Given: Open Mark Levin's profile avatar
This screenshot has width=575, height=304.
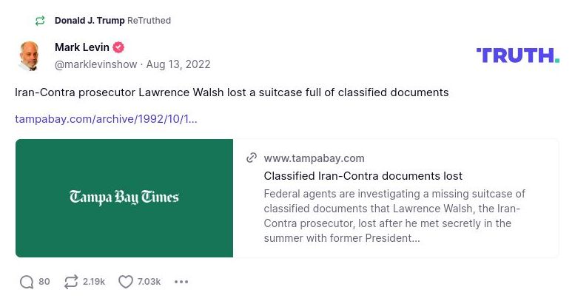Looking at the screenshot, I should pos(30,56).
